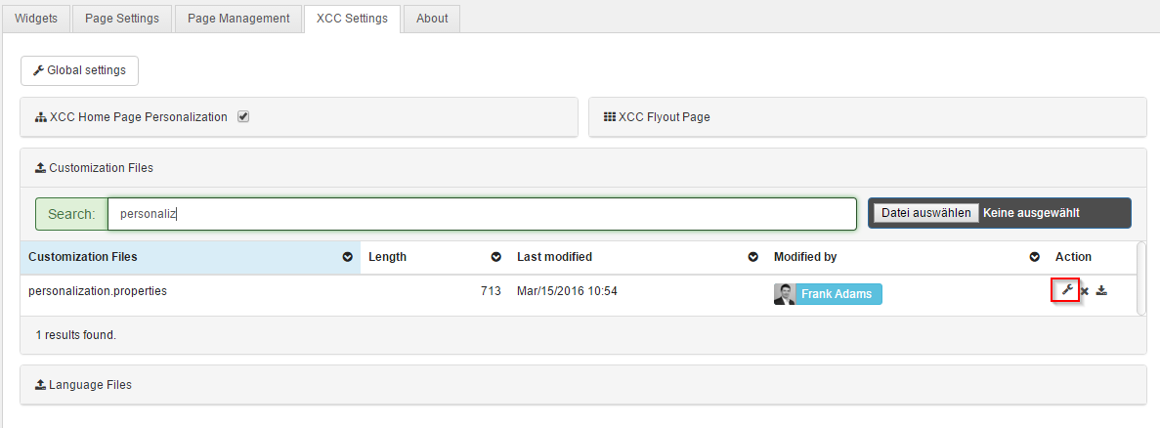Click the wrench edit icon for personalization.properties
Viewport: 1160px width, 428px height.
pyautogui.click(x=1066, y=290)
